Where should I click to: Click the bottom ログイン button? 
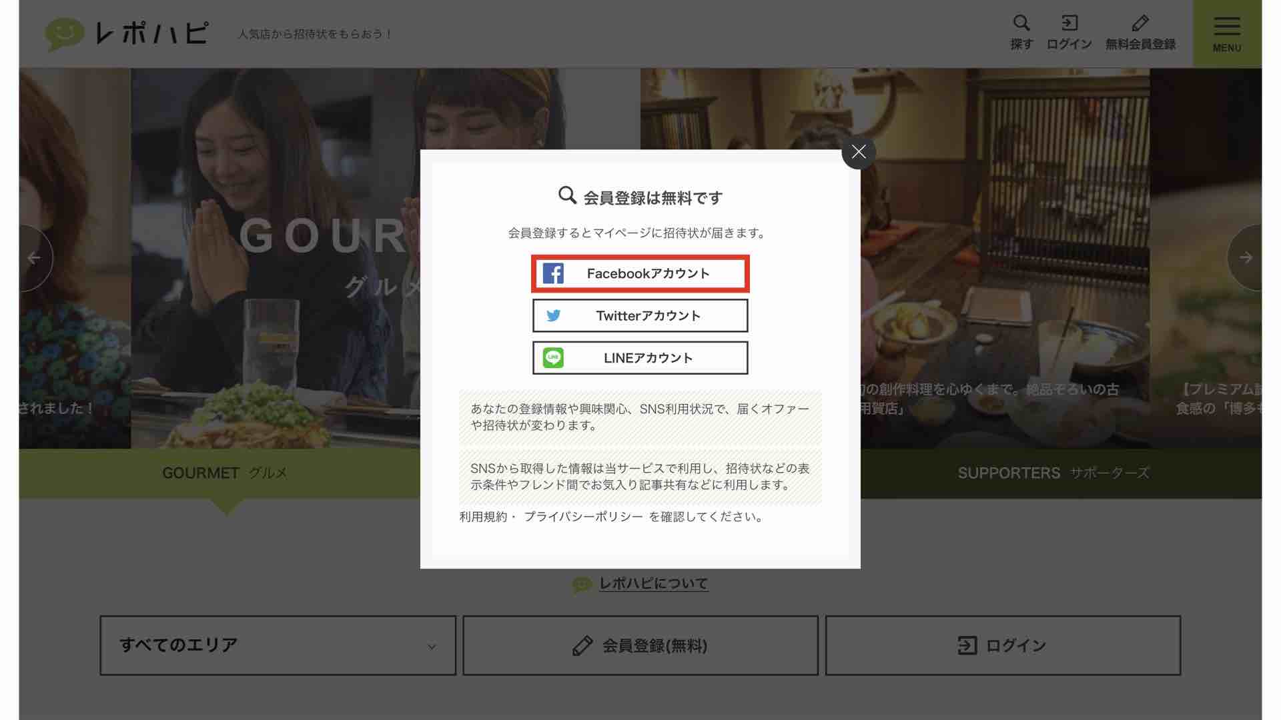click(1003, 645)
